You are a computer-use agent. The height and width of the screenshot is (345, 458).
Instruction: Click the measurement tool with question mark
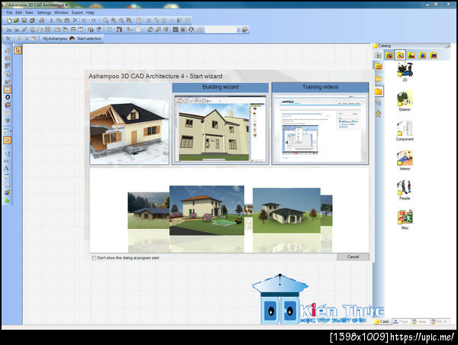click(x=8, y=153)
